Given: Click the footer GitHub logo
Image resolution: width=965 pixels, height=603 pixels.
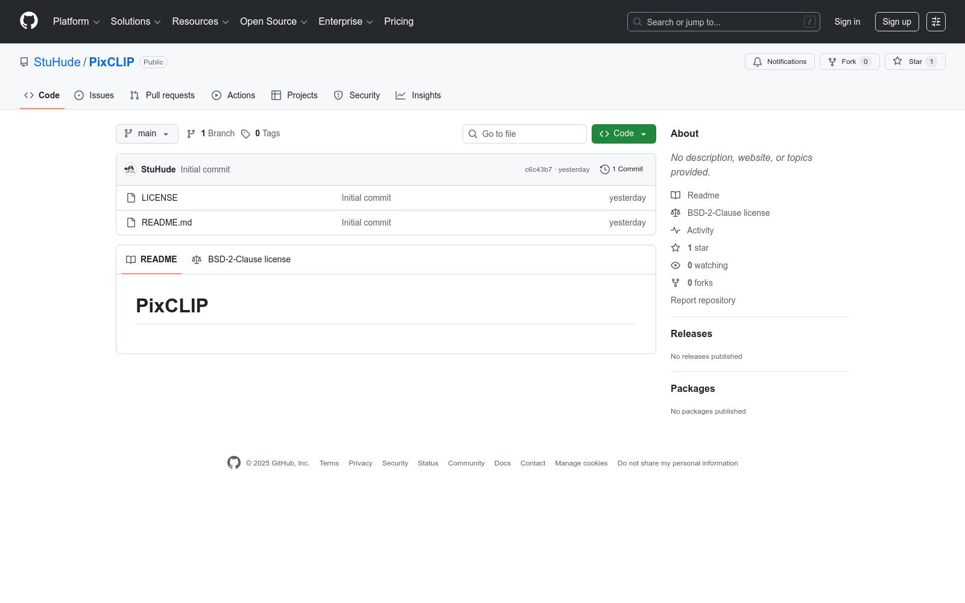Looking at the screenshot, I should click(234, 463).
